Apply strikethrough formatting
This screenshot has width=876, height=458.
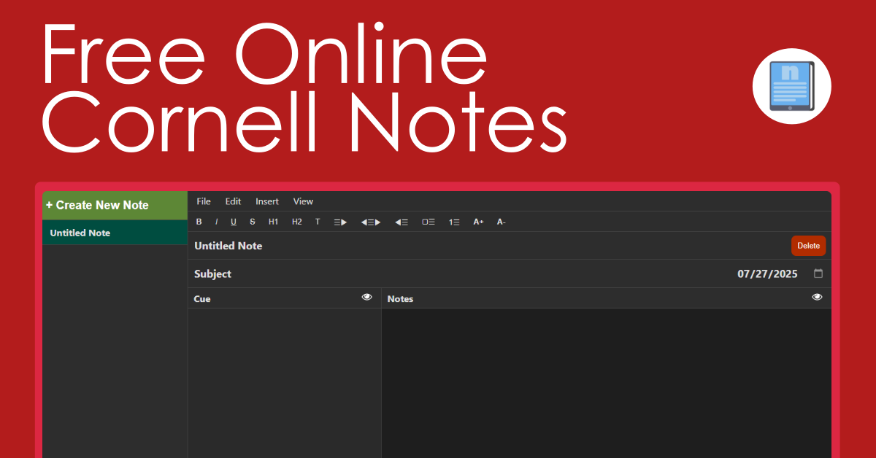click(x=252, y=222)
